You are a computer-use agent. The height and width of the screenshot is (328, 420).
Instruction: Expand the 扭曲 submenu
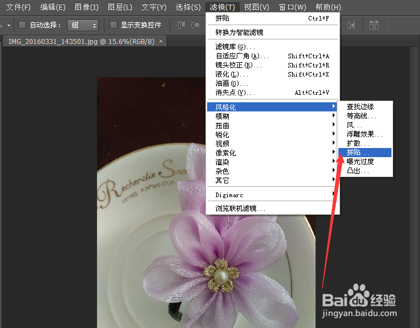273,125
